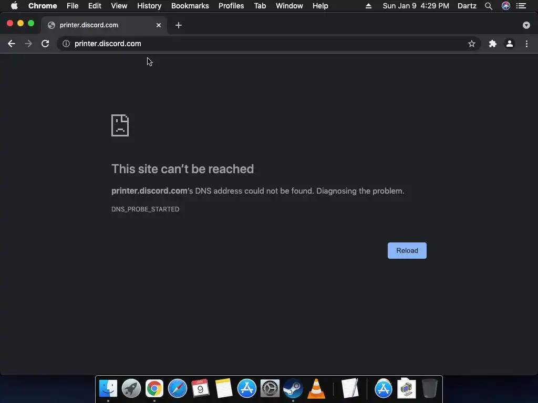Open the computer document icon beside Trash

407,389
